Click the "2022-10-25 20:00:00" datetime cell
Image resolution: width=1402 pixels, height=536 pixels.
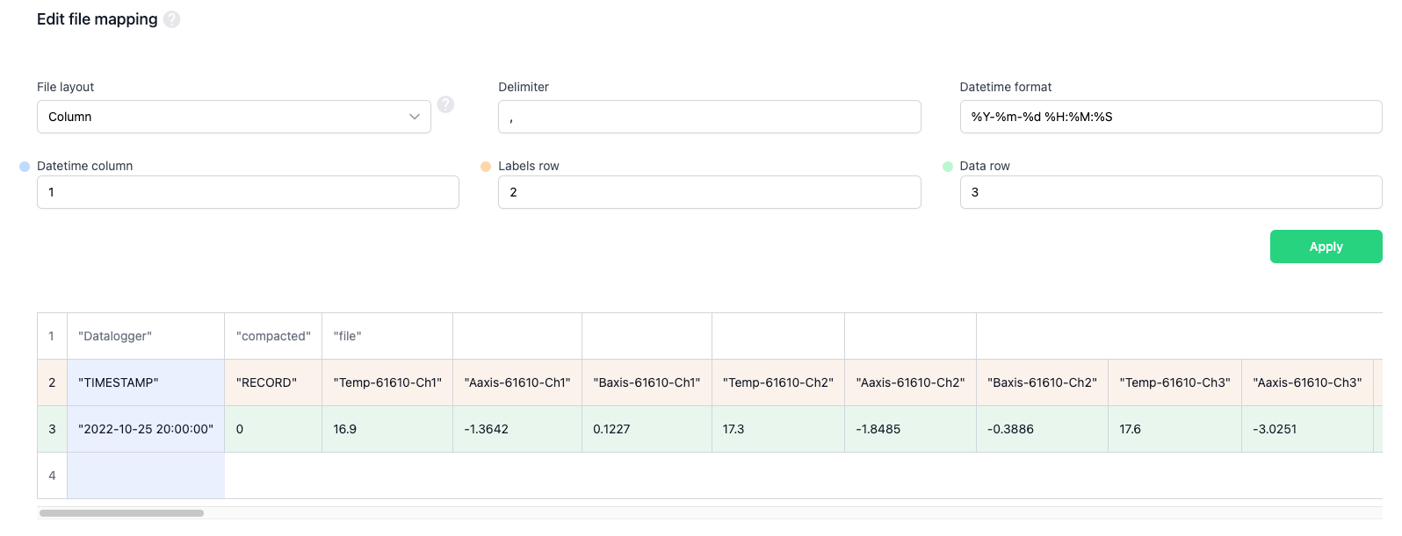(146, 429)
